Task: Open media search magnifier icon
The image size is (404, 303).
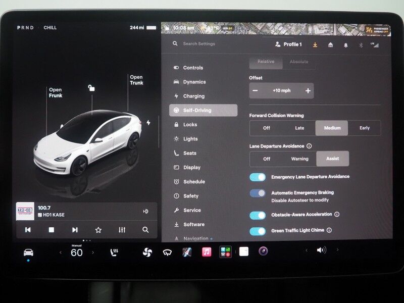Action: (x=145, y=230)
